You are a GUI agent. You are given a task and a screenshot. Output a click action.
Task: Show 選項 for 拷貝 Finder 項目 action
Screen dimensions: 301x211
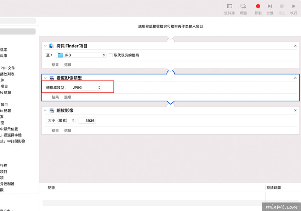[x=68, y=65]
